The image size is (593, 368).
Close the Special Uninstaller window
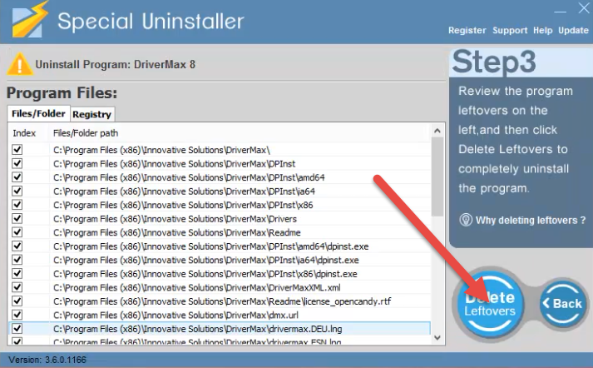point(584,8)
